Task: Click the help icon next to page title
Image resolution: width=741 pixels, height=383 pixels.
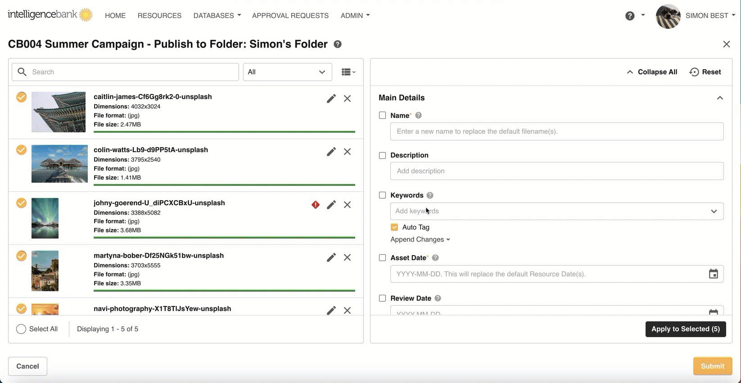Action: [x=338, y=44]
